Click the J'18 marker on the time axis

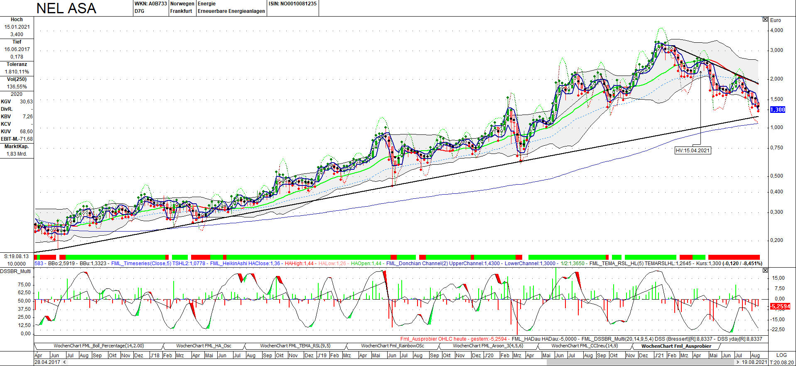pyautogui.click(x=155, y=355)
